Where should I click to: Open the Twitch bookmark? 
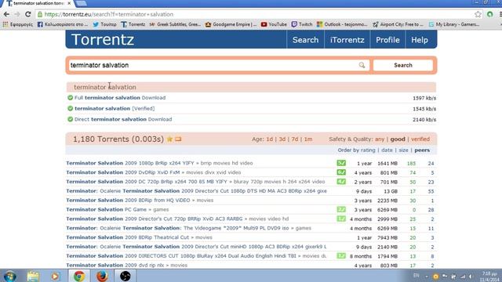point(302,24)
